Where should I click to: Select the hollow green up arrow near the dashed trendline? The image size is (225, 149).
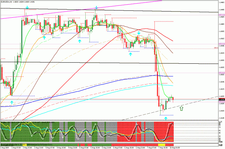[x=181, y=108]
